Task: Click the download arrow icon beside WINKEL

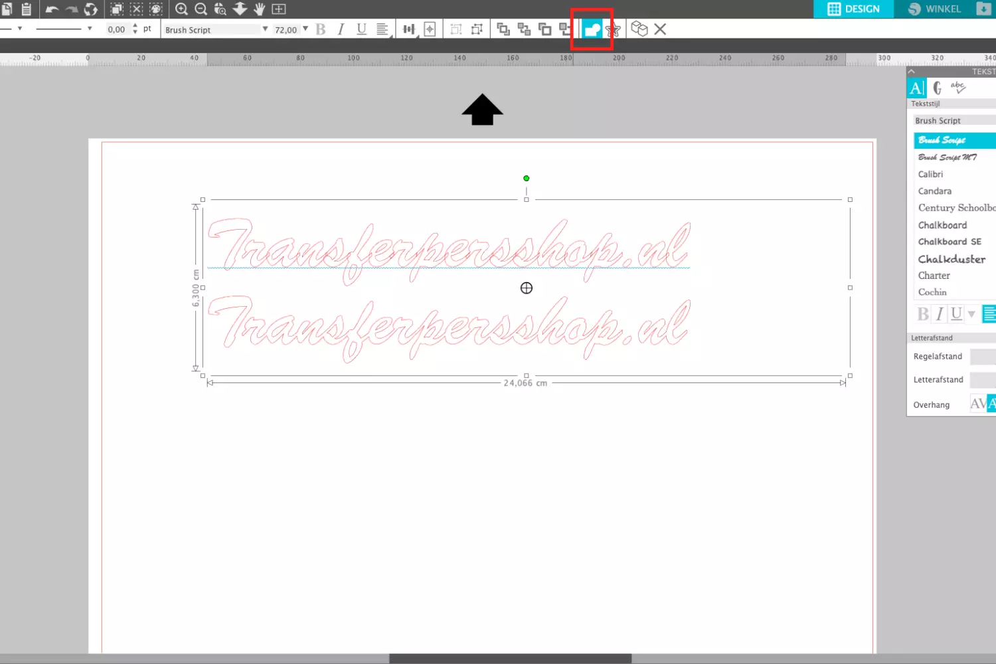Action: point(983,9)
